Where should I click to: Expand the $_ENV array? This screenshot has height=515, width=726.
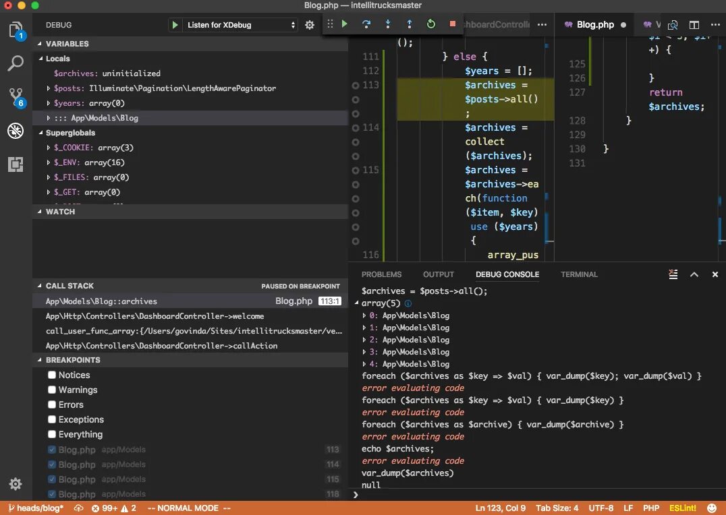point(48,162)
